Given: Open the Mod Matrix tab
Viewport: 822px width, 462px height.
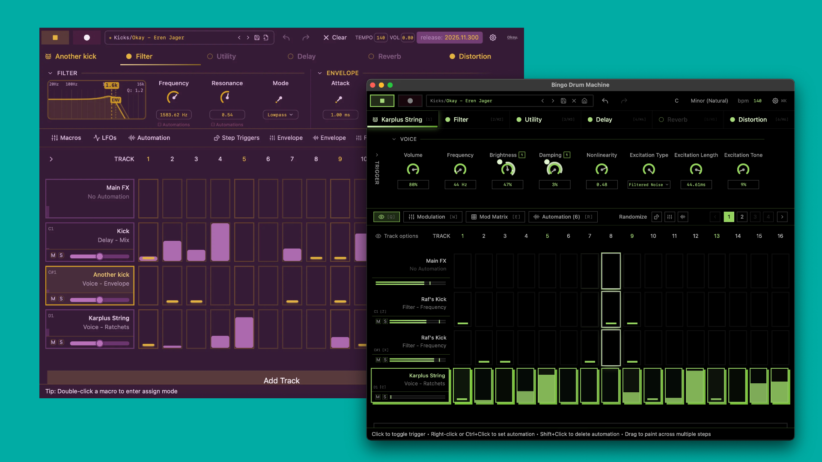Looking at the screenshot, I should tap(494, 217).
